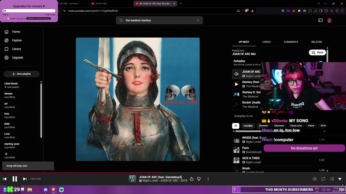The height and width of the screenshot is (194, 346).
Task: Toggle shuffle for the queue
Action: tap(332, 179)
